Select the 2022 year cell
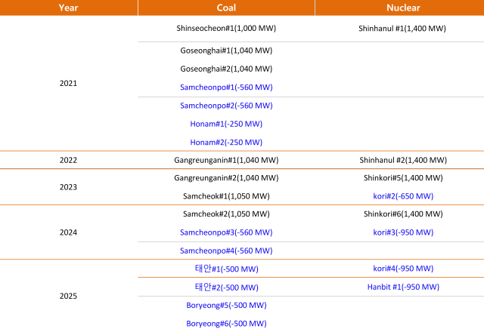The width and height of the screenshot is (484, 332). click(69, 160)
